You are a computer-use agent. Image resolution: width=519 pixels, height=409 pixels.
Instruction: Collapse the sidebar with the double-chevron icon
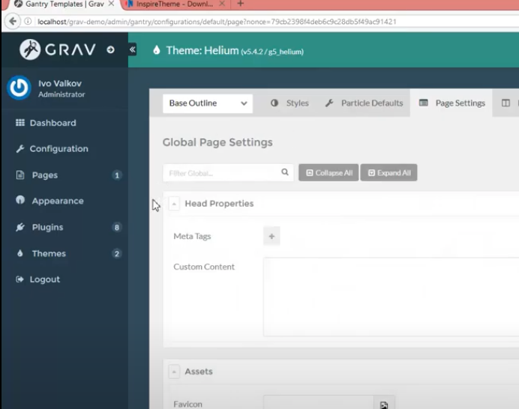click(x=133, y=49)
